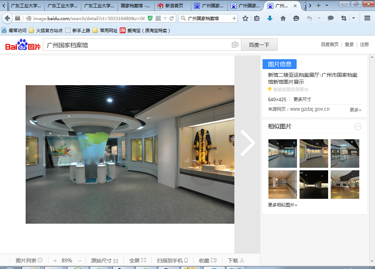The width and height of the screenshot is (375, 269).
Task: Click the first similar image thumbnail
Action: coord(282,154)
